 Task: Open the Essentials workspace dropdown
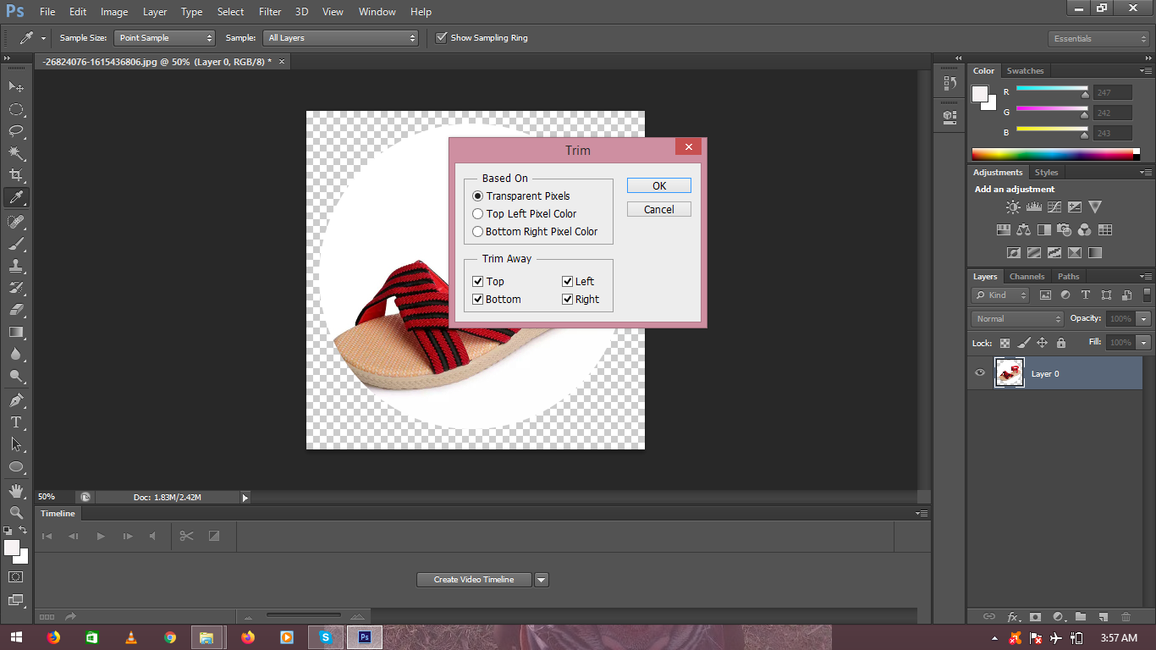click(1098, 38)
